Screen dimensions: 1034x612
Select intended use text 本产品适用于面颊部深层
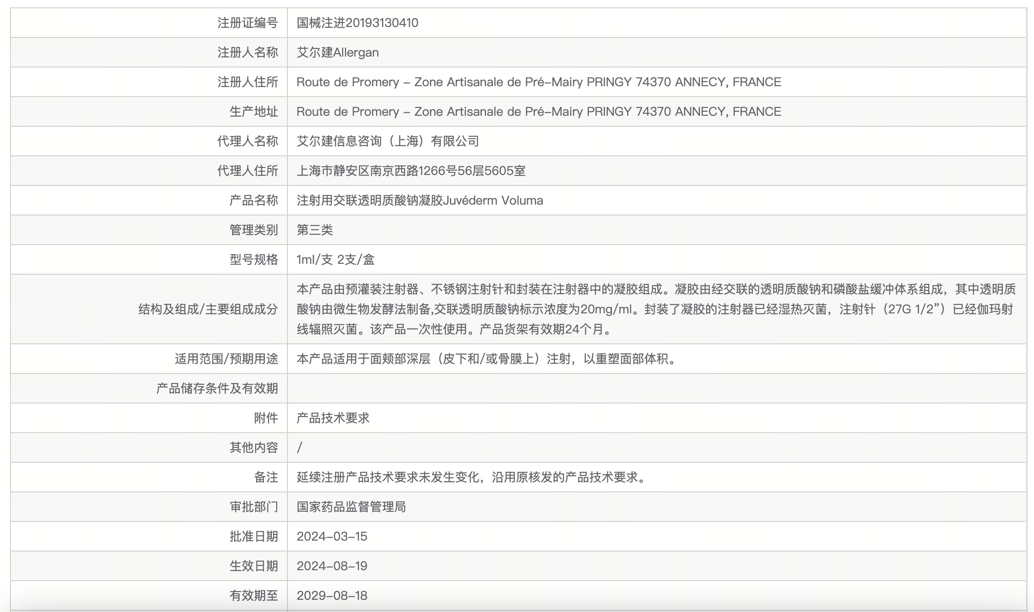487,359
